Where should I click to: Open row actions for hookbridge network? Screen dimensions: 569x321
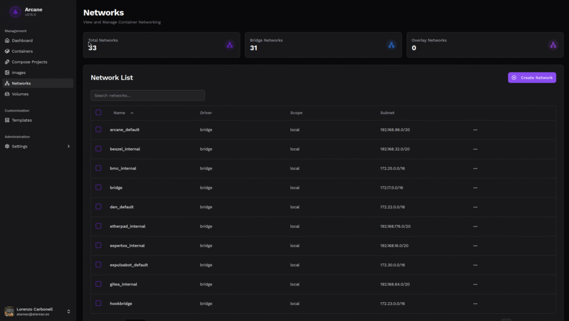pos(475,304)
